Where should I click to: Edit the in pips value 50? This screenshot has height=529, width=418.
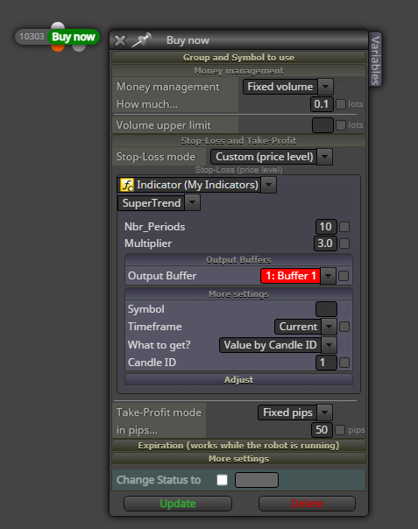pyautogui.click(x=322, y=430)
